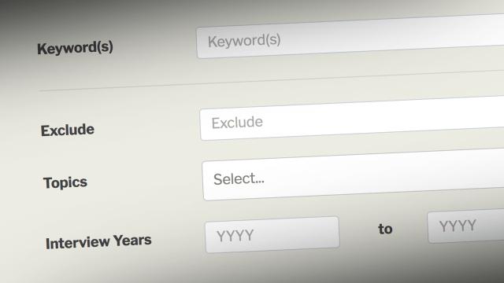
Task: Expand the Topics combo box options
Action: [354, 175]
